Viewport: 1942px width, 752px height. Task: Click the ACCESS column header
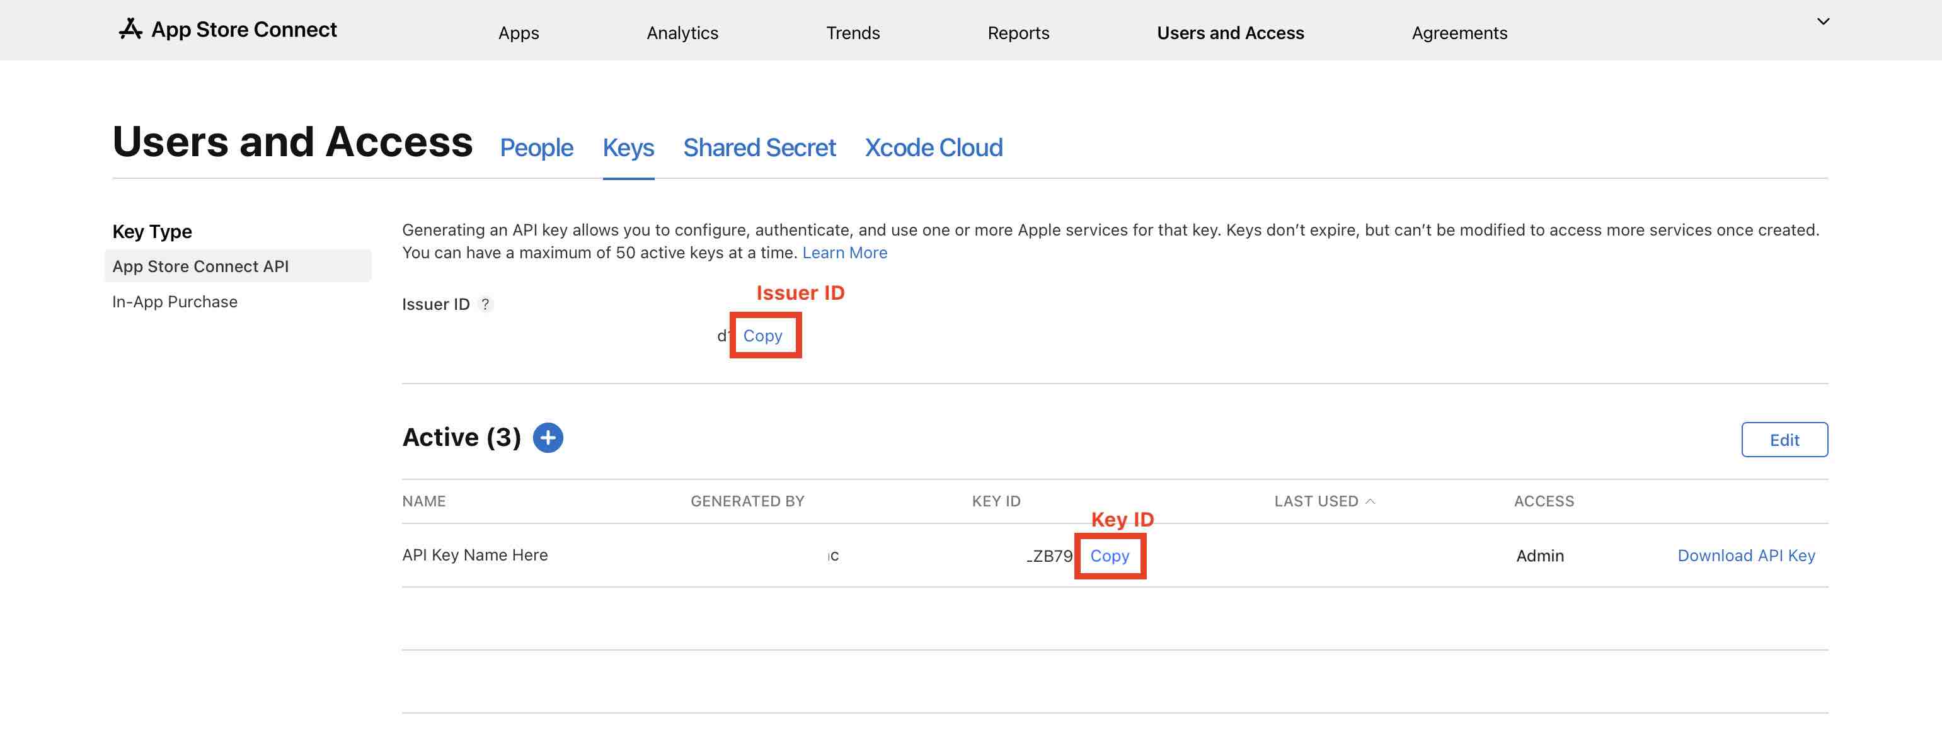click(1544, 502)
